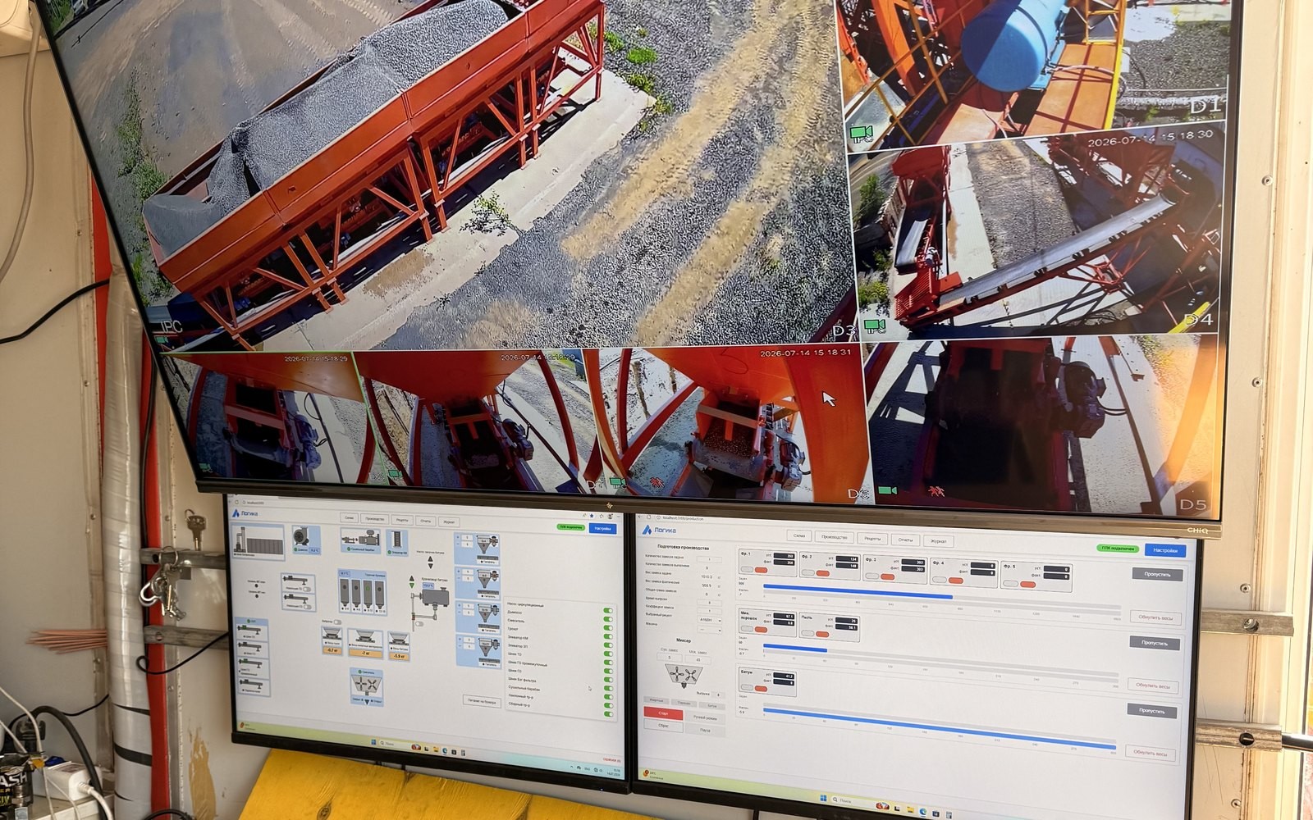Open the Журнал tab on the right monitor
The height and width of the screenshot is (820, 1313).
point(938,541)
